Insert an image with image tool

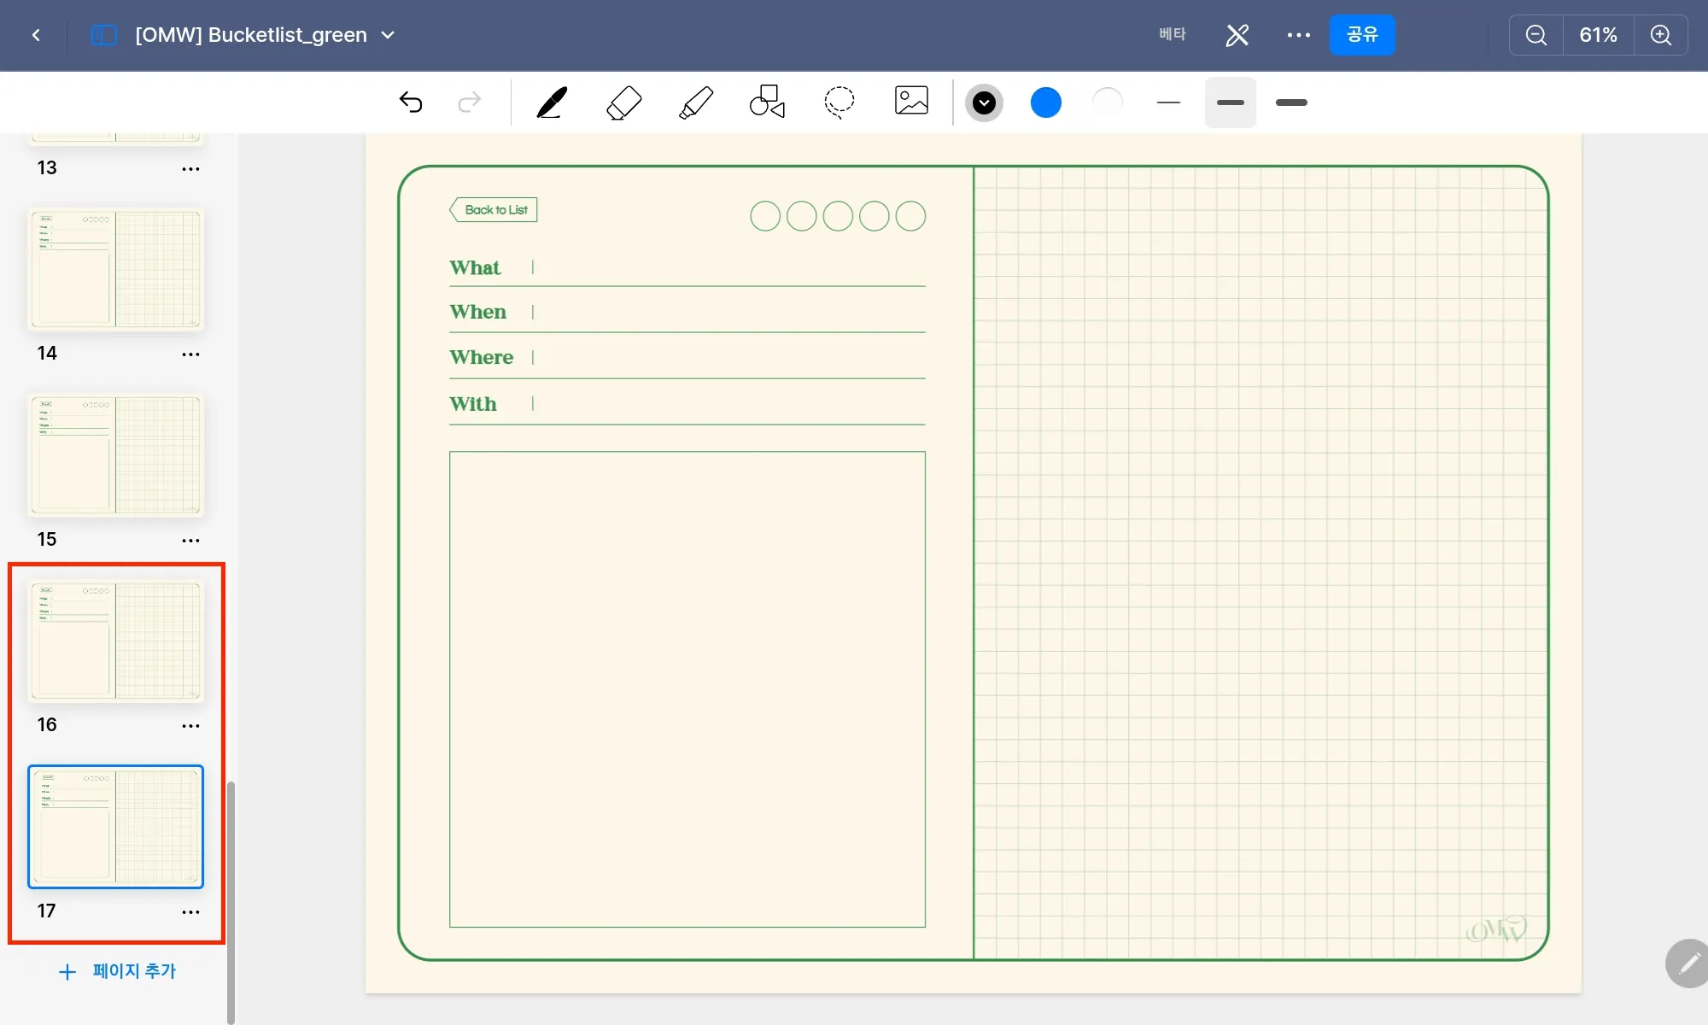(911, 101)
